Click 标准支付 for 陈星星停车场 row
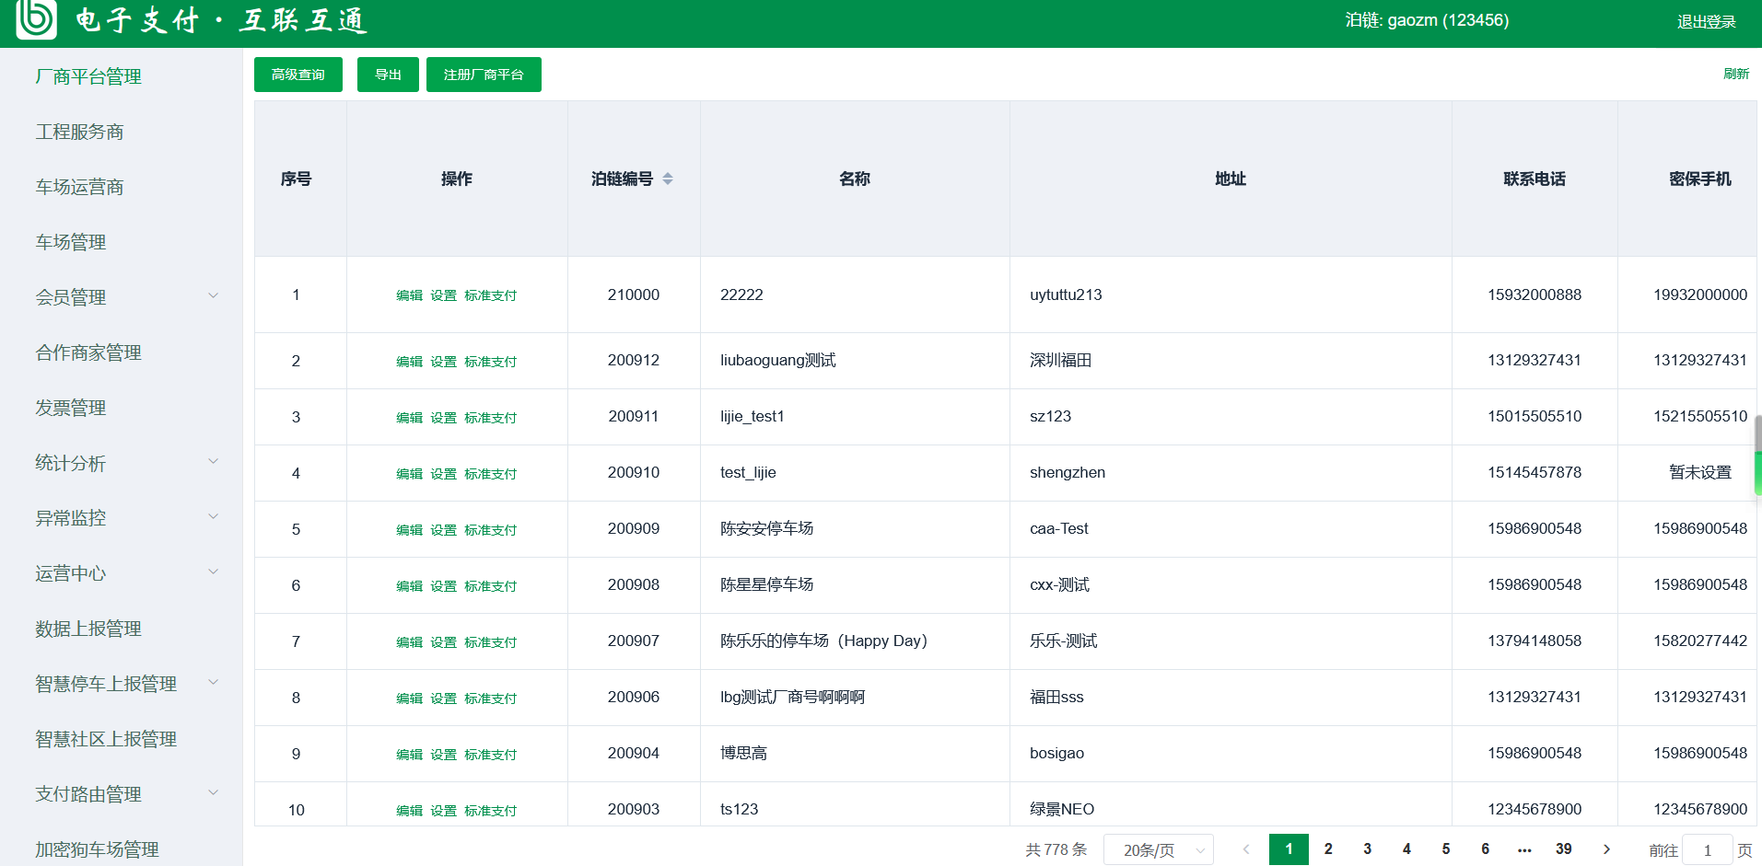This screenshot has width=1762, height=866. pos(490,586)
